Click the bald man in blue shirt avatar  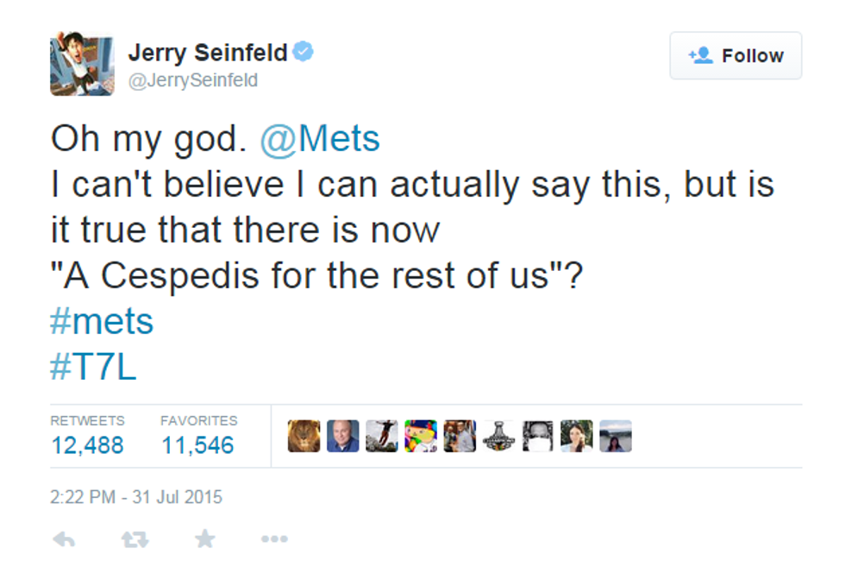(x=342, y=436)
